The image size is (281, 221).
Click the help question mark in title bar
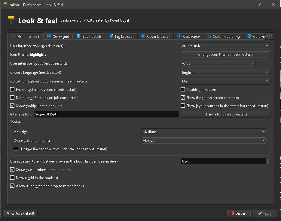point(260,5)
